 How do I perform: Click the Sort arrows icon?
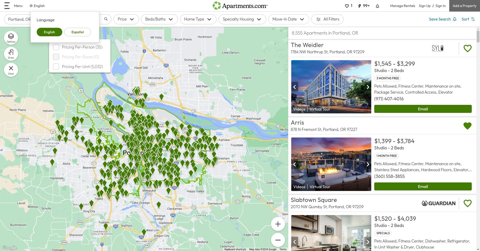[473, 19]
